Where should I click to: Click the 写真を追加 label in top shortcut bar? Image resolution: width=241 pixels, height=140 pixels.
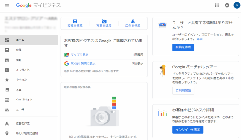click(104, 26)
